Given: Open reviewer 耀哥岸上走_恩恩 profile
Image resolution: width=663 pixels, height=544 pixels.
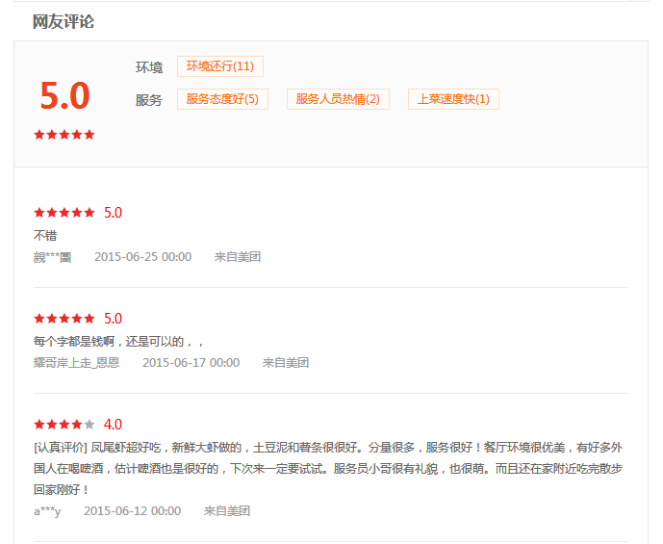Looking at the screenshot, I should [x=77, y=363].
